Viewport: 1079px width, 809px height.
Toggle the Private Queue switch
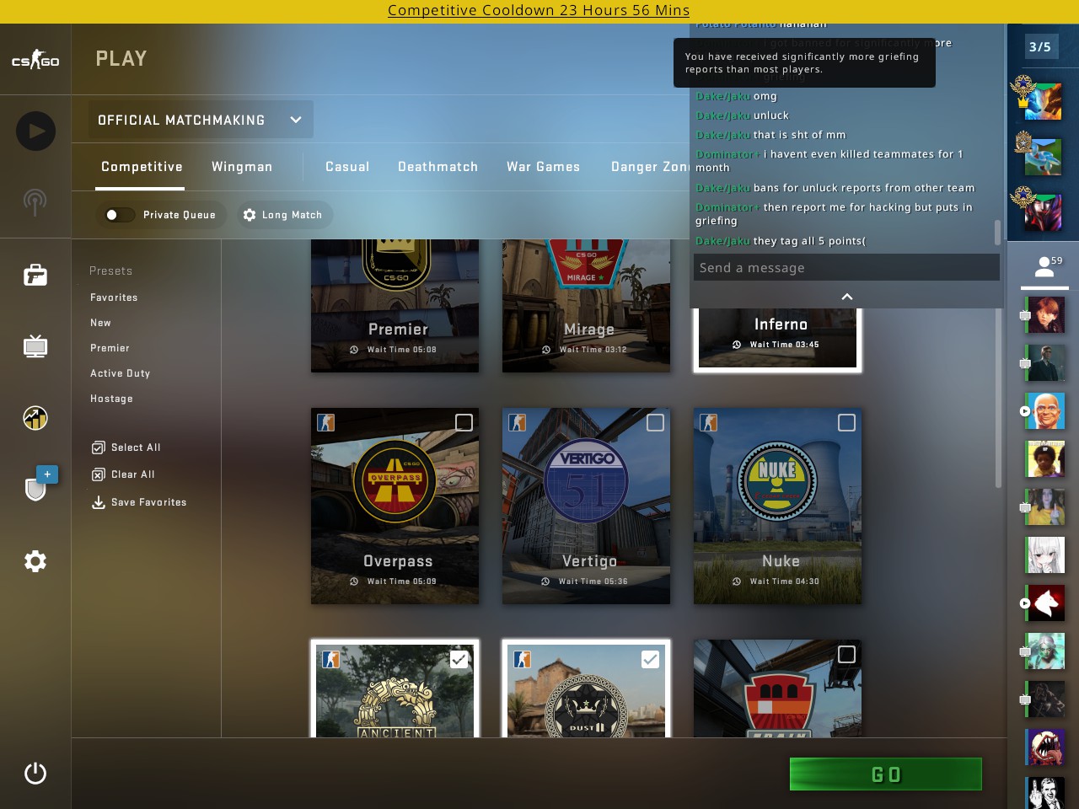[119, 215]
